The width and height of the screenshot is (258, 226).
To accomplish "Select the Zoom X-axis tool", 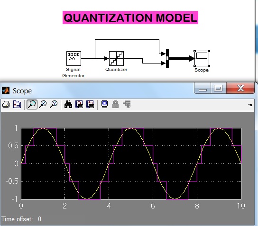I will [x=43, y=104].
